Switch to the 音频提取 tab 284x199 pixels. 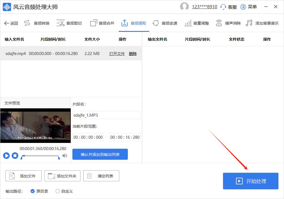tap(134, 23)
